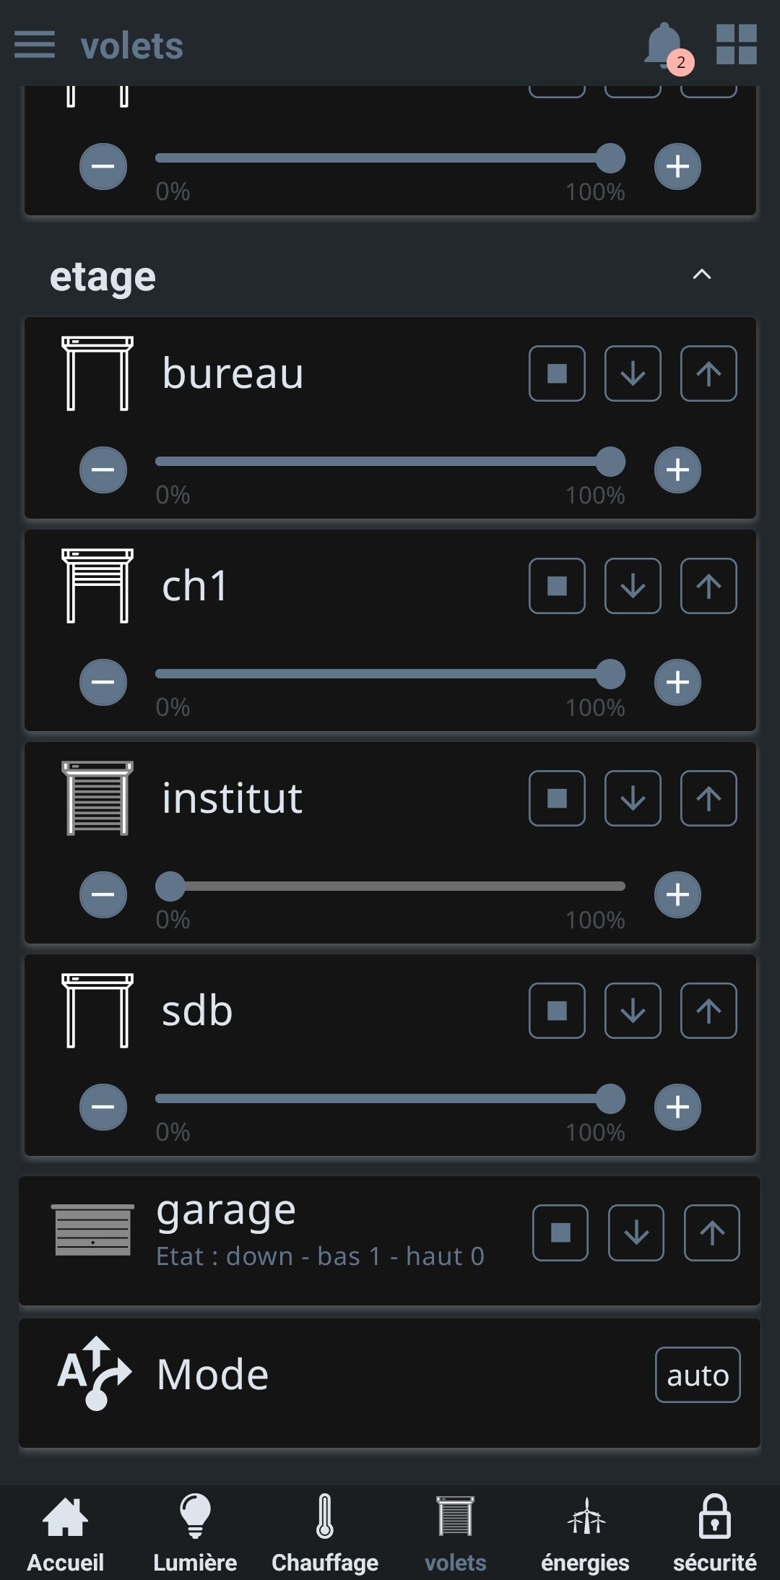Viewport: 780px width, 1580px height.
Task: Lower the garage door with down arrow
Action: 636,1233
